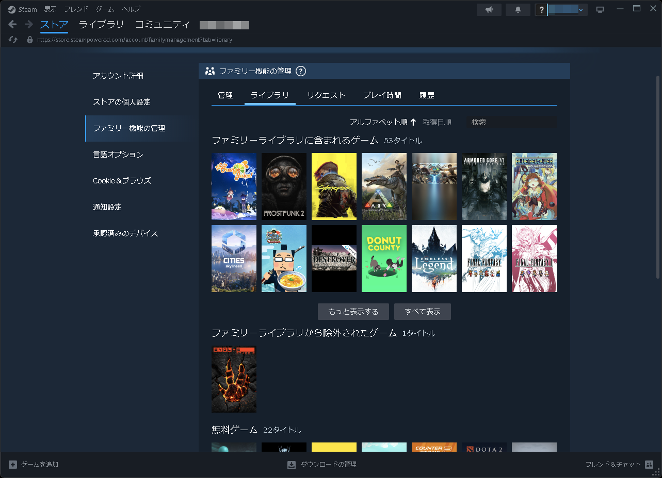Switch to the プレイ時間 tab
The image size is (662, 478).
click(382, 95)
